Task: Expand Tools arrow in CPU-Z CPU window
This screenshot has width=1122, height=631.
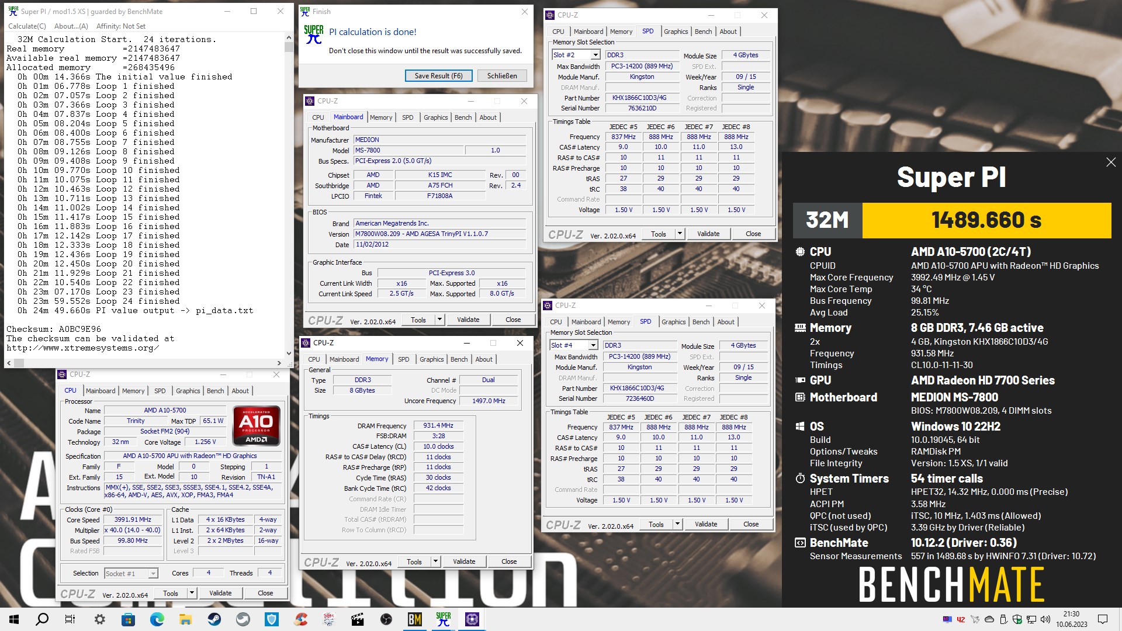Action: pos(191,593)
